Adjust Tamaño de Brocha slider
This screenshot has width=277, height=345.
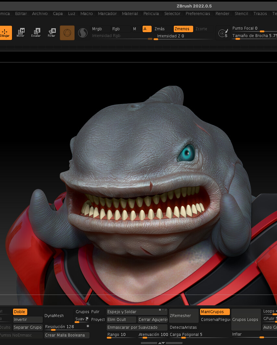point(254,36)
